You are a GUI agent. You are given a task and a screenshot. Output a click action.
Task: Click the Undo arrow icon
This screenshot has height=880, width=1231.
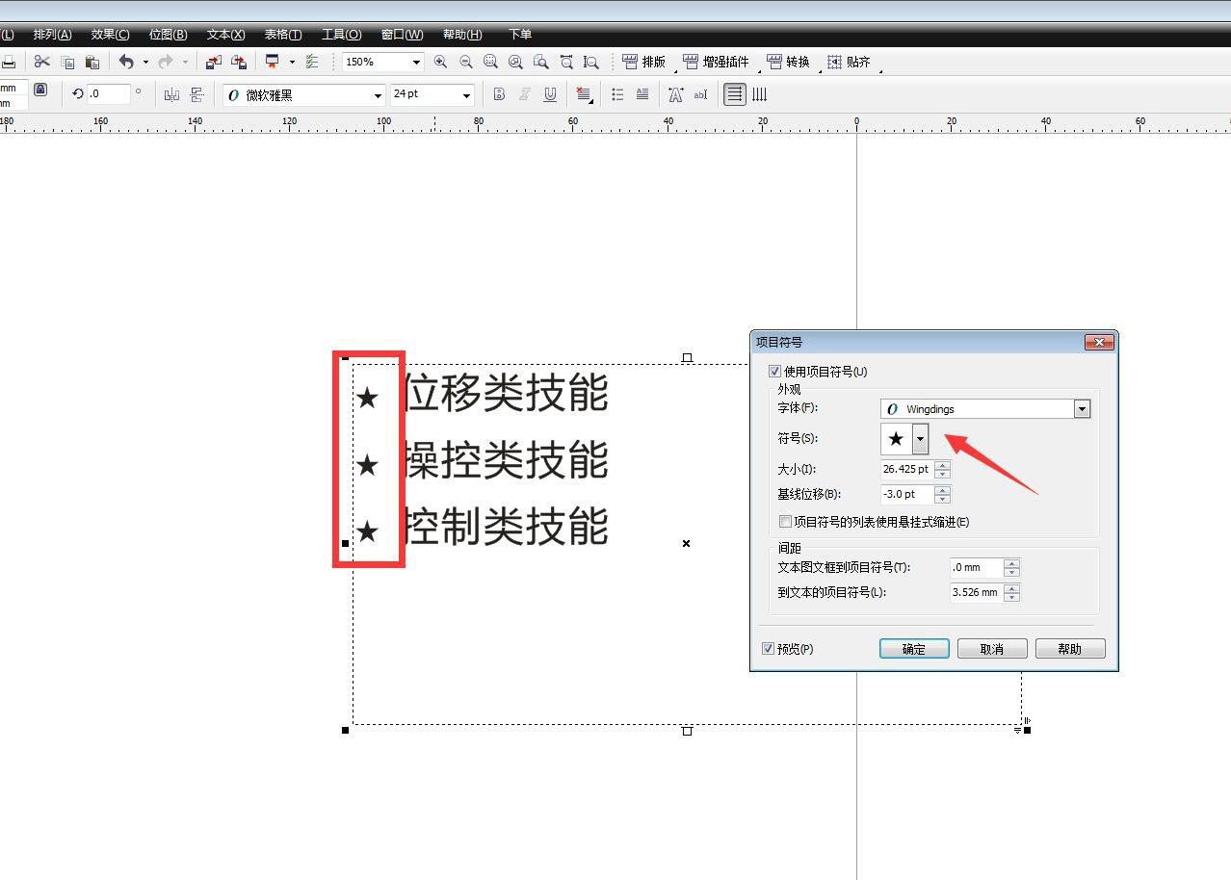point(126,62)
